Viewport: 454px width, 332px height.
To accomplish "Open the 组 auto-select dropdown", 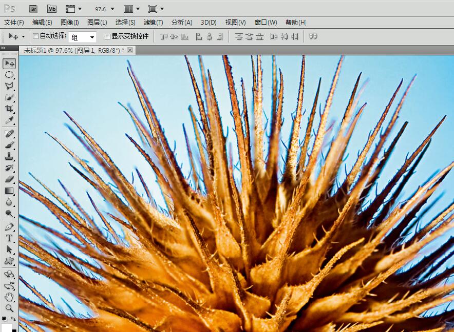I will [x=83, y=37].
